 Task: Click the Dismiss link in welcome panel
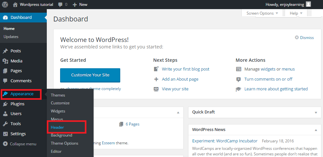307,37
